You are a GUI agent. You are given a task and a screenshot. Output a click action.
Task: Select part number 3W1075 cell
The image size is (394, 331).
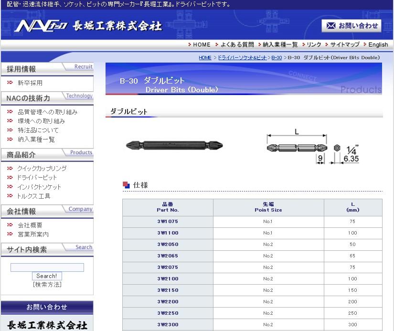point(168,222)
